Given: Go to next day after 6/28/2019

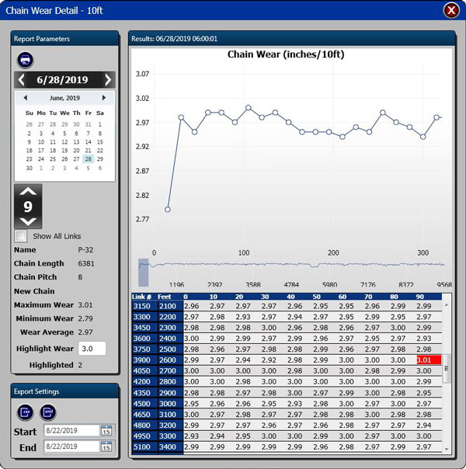Looking at the screenshot, I should pyautogui.click(x=108, y=80).
